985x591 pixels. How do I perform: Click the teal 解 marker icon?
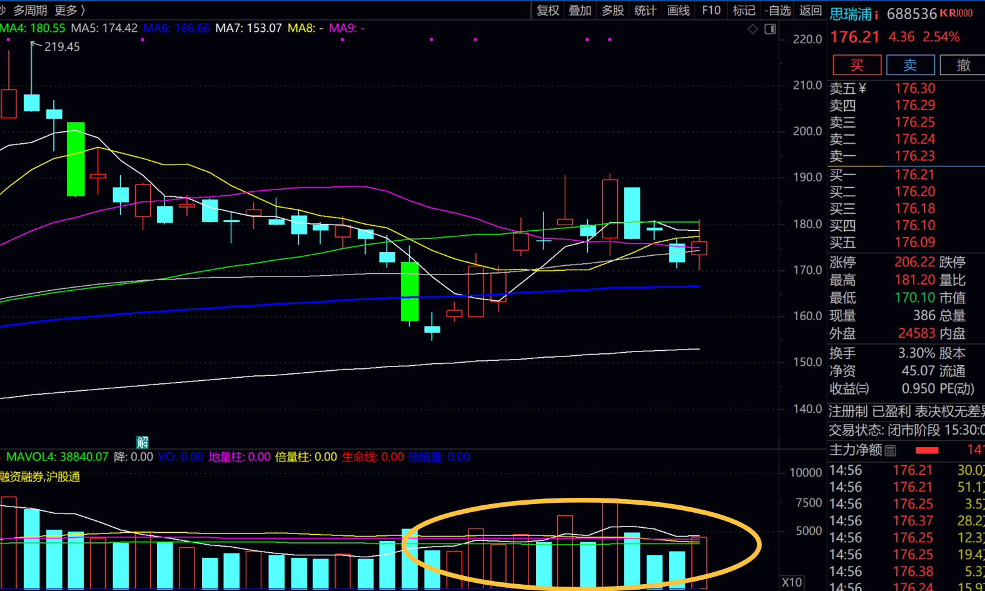pos(143,442)
